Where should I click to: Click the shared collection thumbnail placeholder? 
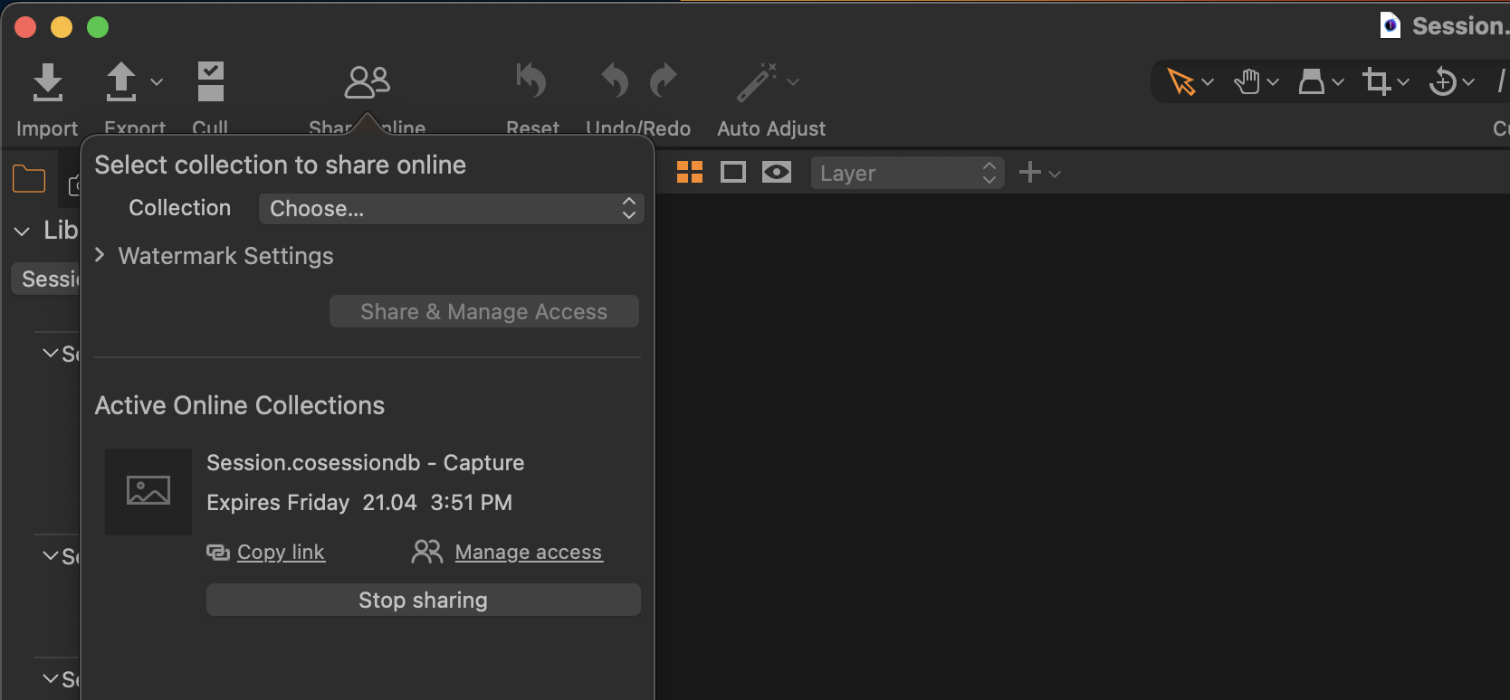(x=148, y=491)
